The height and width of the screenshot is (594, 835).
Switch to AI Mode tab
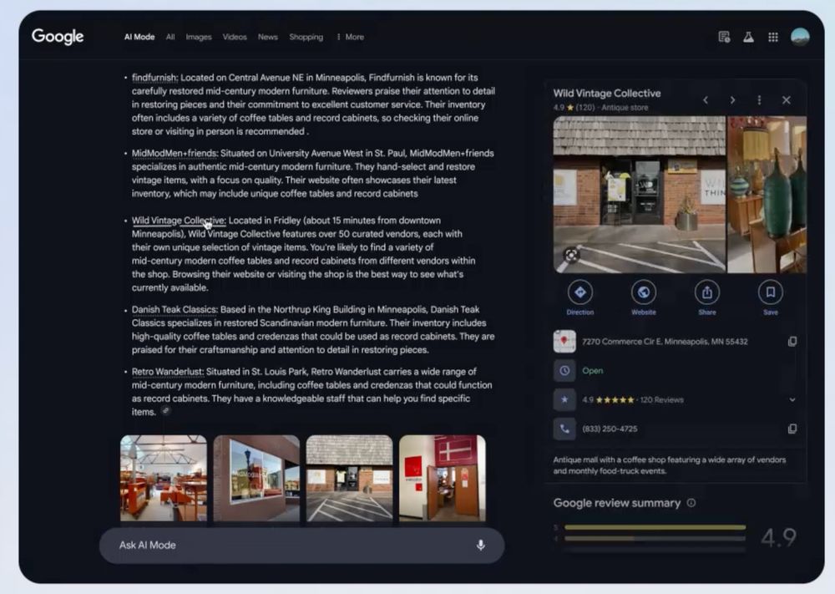point(139,37)
